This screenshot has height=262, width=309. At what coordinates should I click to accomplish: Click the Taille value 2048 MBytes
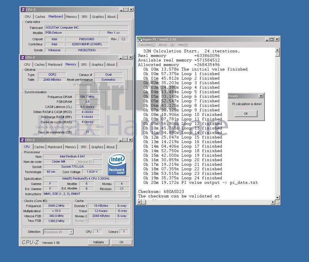52,80
